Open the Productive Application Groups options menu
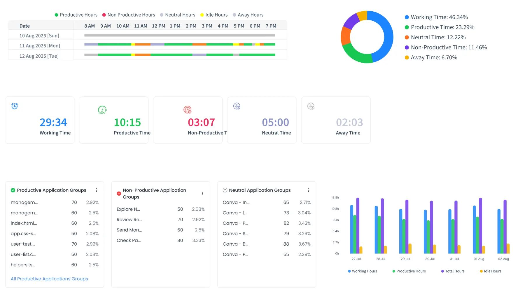This screenshot has height=296, width=525. point(97,190)
